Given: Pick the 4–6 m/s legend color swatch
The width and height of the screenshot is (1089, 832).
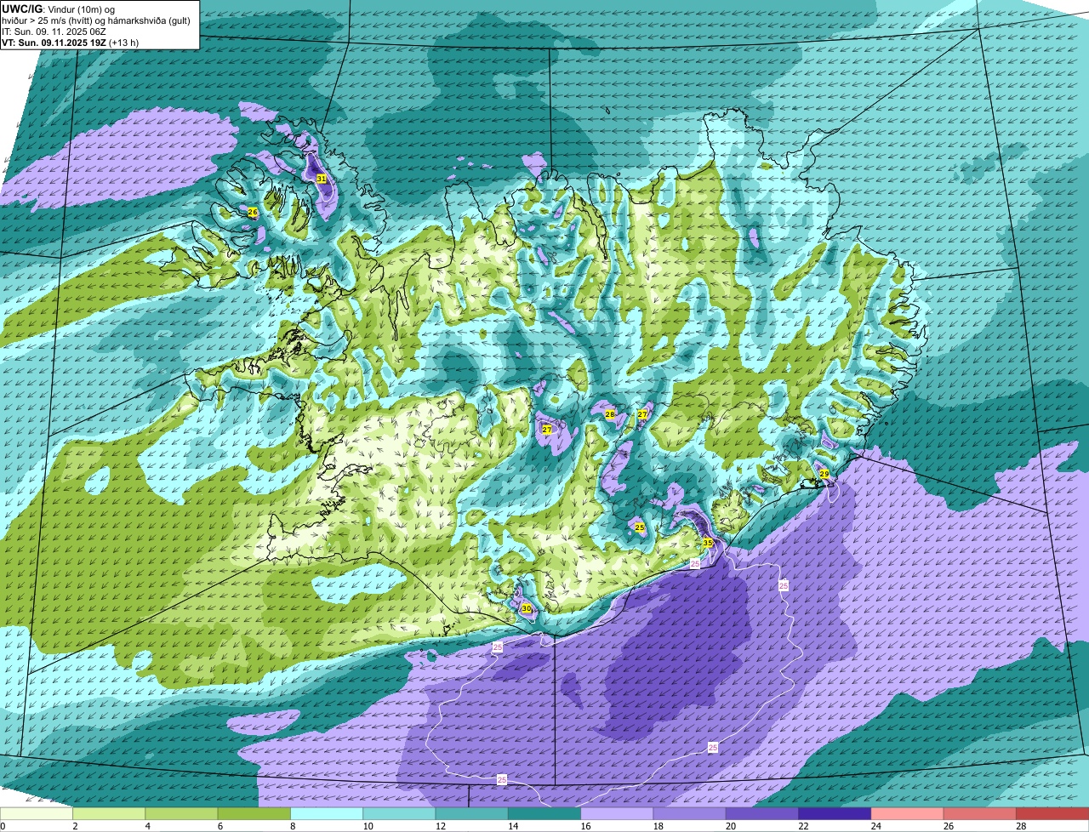Looking at the screenshot, I should pos(181,814).
